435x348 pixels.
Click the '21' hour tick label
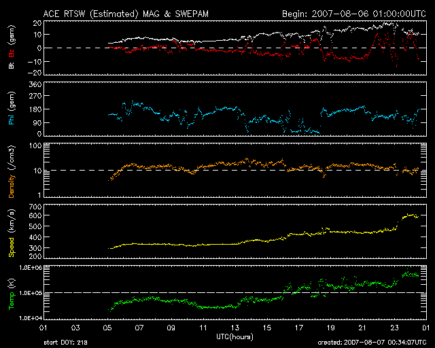[362, 328]
